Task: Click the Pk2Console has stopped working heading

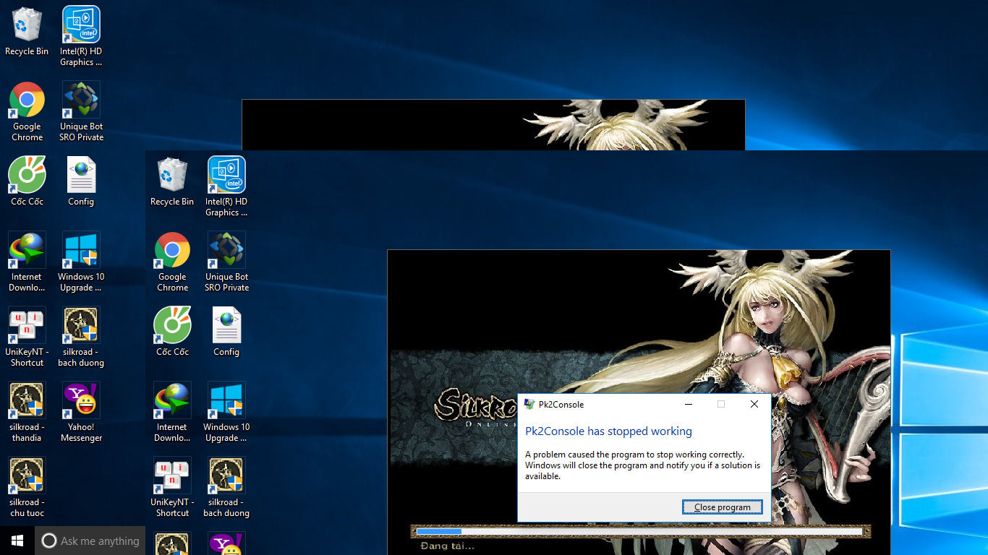Action: click(608, 431)
